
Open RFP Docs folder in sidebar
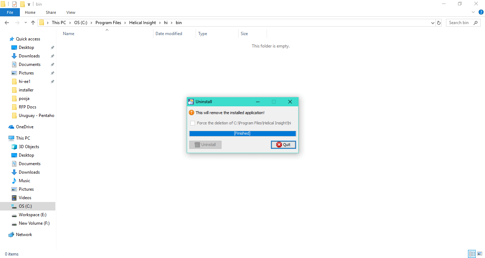(27, 107)
